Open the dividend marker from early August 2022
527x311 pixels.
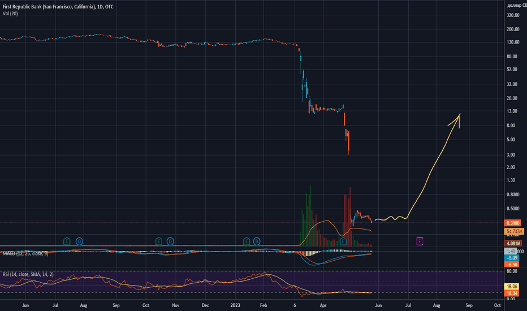click(79, 241)
